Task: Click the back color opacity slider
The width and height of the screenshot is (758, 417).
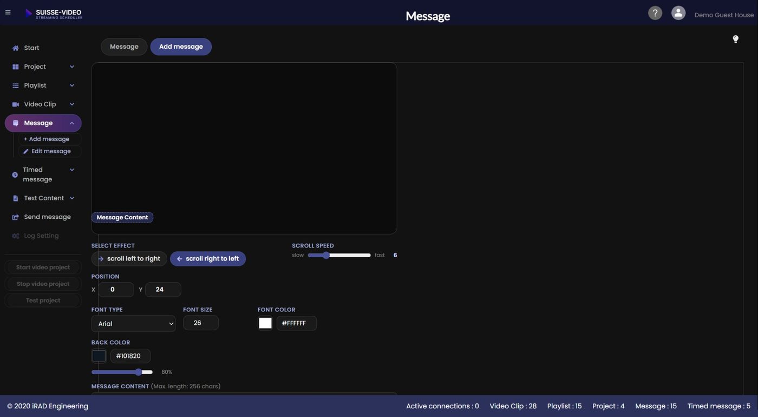Action: (x=122, y=372)
